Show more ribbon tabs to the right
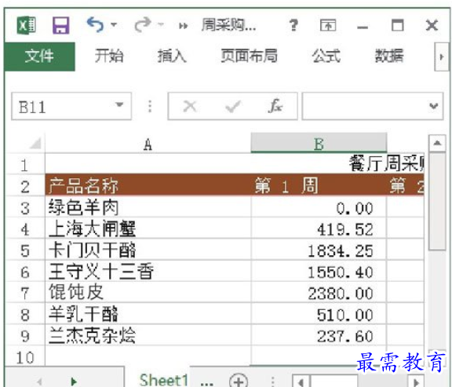452x387 pixels. [441, 57]
